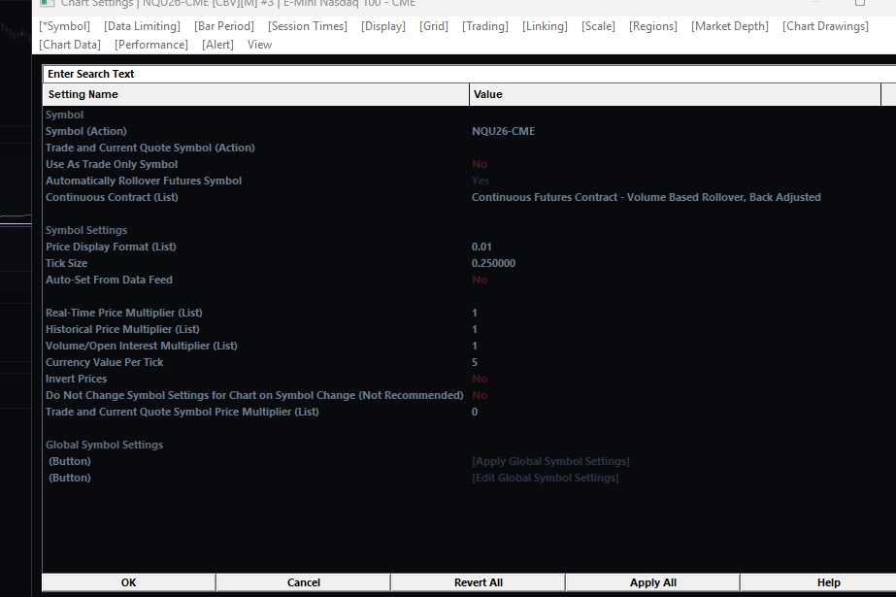
Task: Select Trade and Current Quote Symbol (Action) row
Action: coord(150,148)
